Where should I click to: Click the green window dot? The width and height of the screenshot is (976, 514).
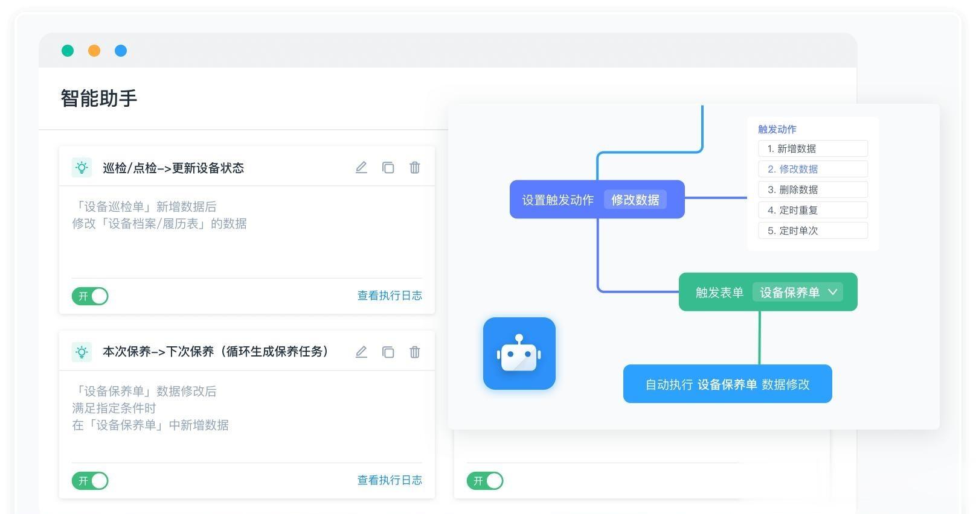tap(68, 51)
